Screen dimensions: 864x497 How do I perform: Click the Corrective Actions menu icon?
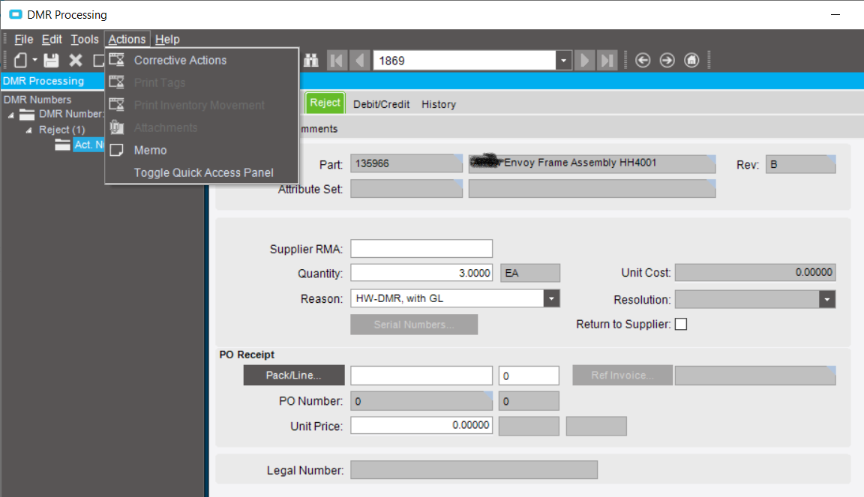pos(117,59)
